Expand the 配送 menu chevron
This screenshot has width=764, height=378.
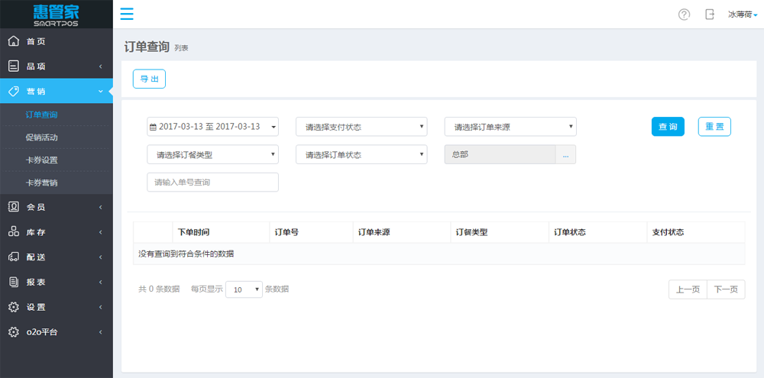pos(100,257)
